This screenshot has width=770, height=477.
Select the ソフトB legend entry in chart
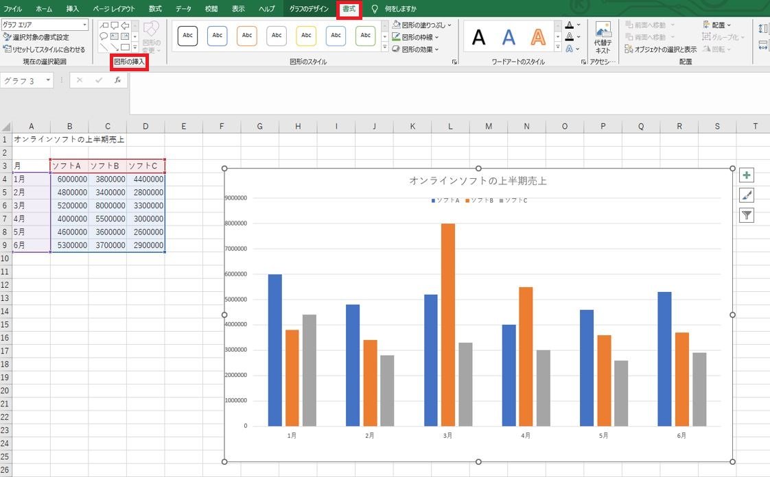click(479, 201)
